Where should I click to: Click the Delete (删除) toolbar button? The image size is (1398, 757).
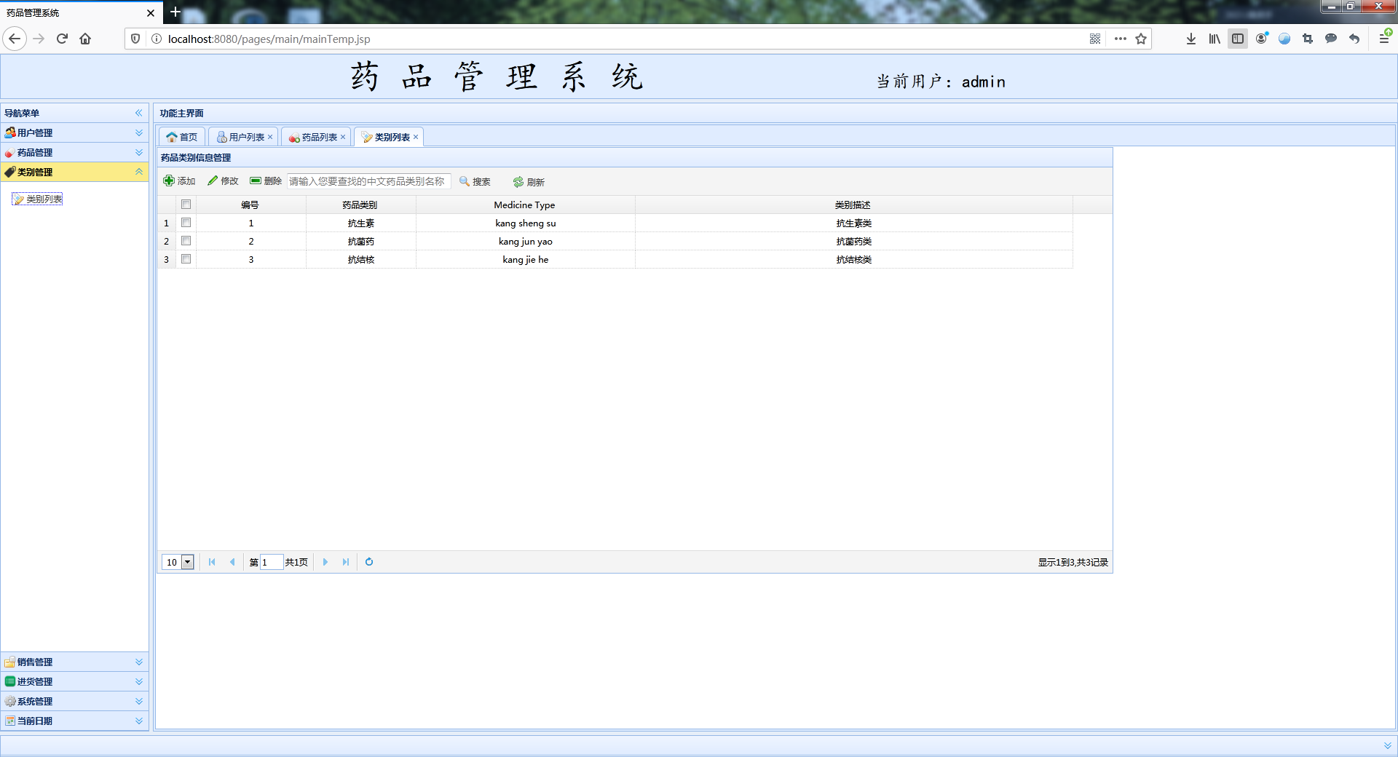pos(266,181)
